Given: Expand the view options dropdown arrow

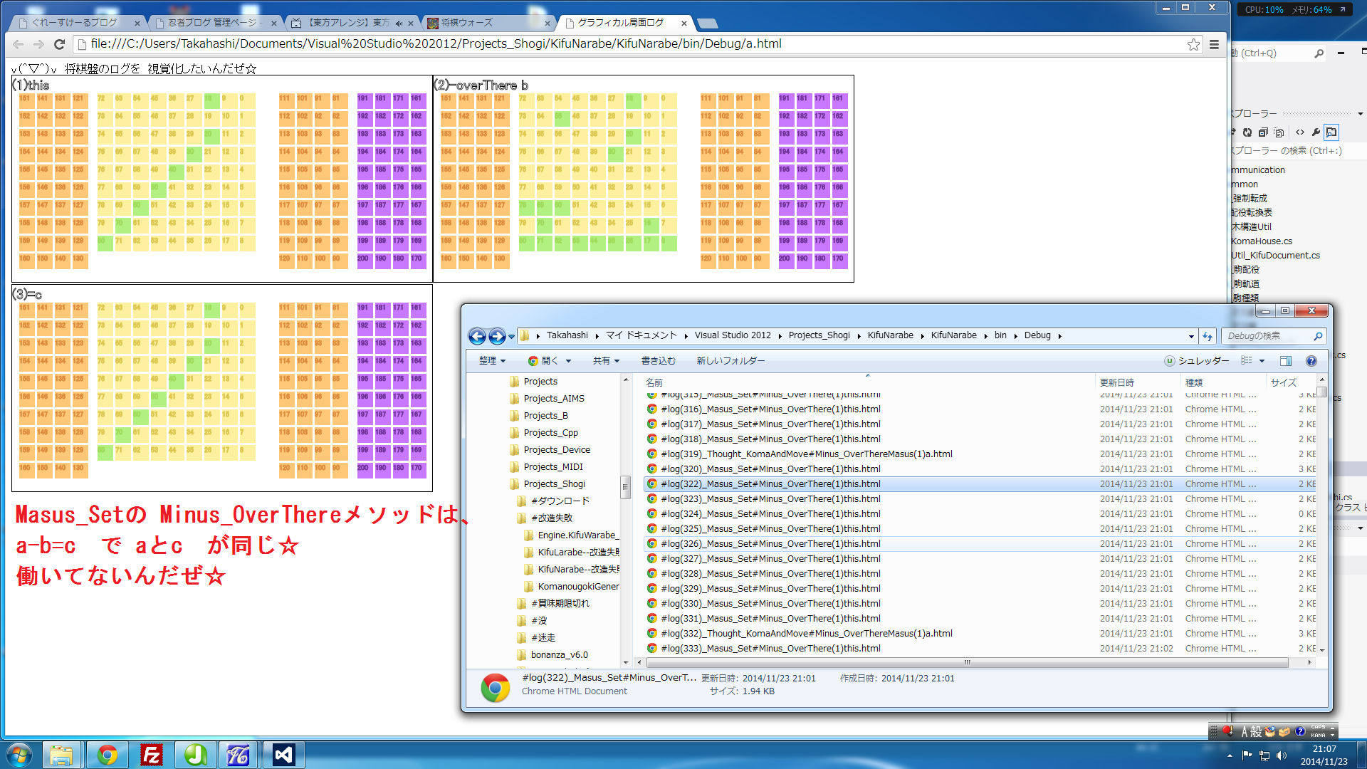Looking at the screenshot, I should (x=1262, y=361).
